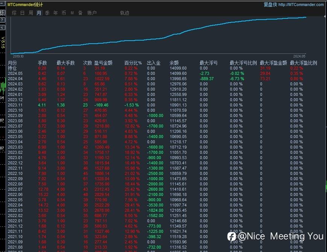Click the floating loss value -2.73
Image resolution: width=327 pixels, height=252 pixels.
pyautogui.click(x=204, y=74)
